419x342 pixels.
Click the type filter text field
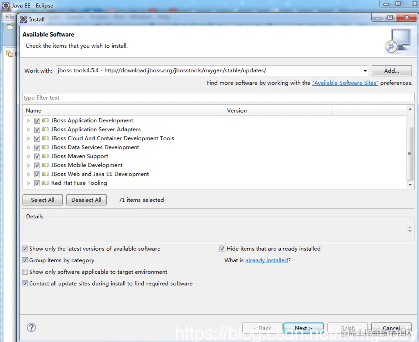pos(218,98)
